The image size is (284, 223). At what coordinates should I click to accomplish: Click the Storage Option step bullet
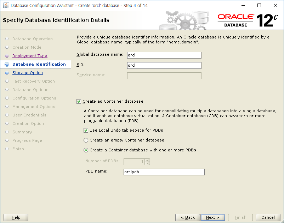pos(7,73)
